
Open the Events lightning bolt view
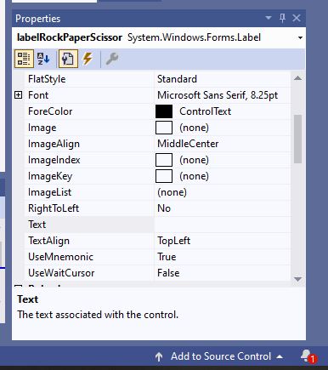point(88,59)
